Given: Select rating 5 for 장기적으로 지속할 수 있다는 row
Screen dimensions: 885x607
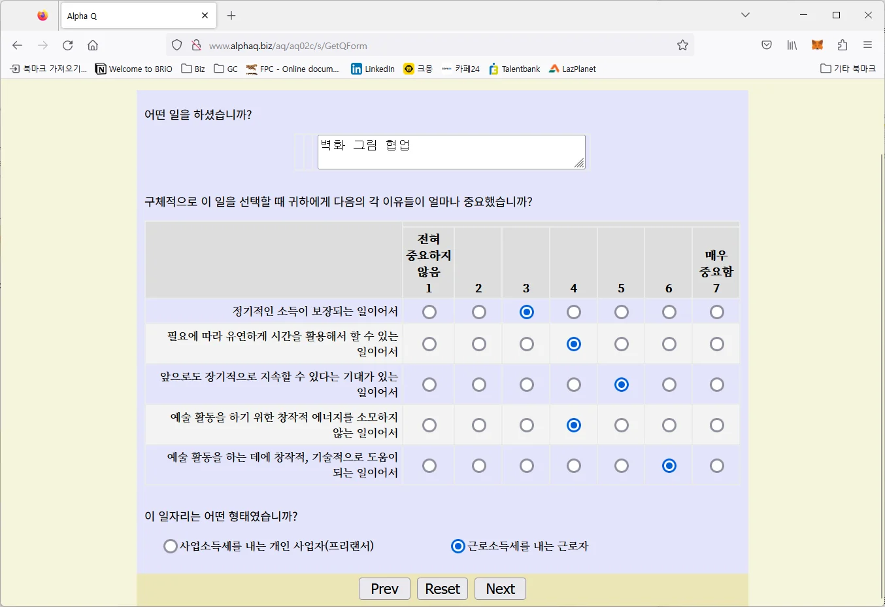Looking at the screenshot, I should pyautogui.click(x=622, y=385).
